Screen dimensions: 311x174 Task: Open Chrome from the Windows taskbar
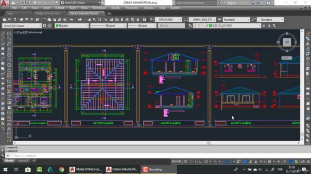62,169
